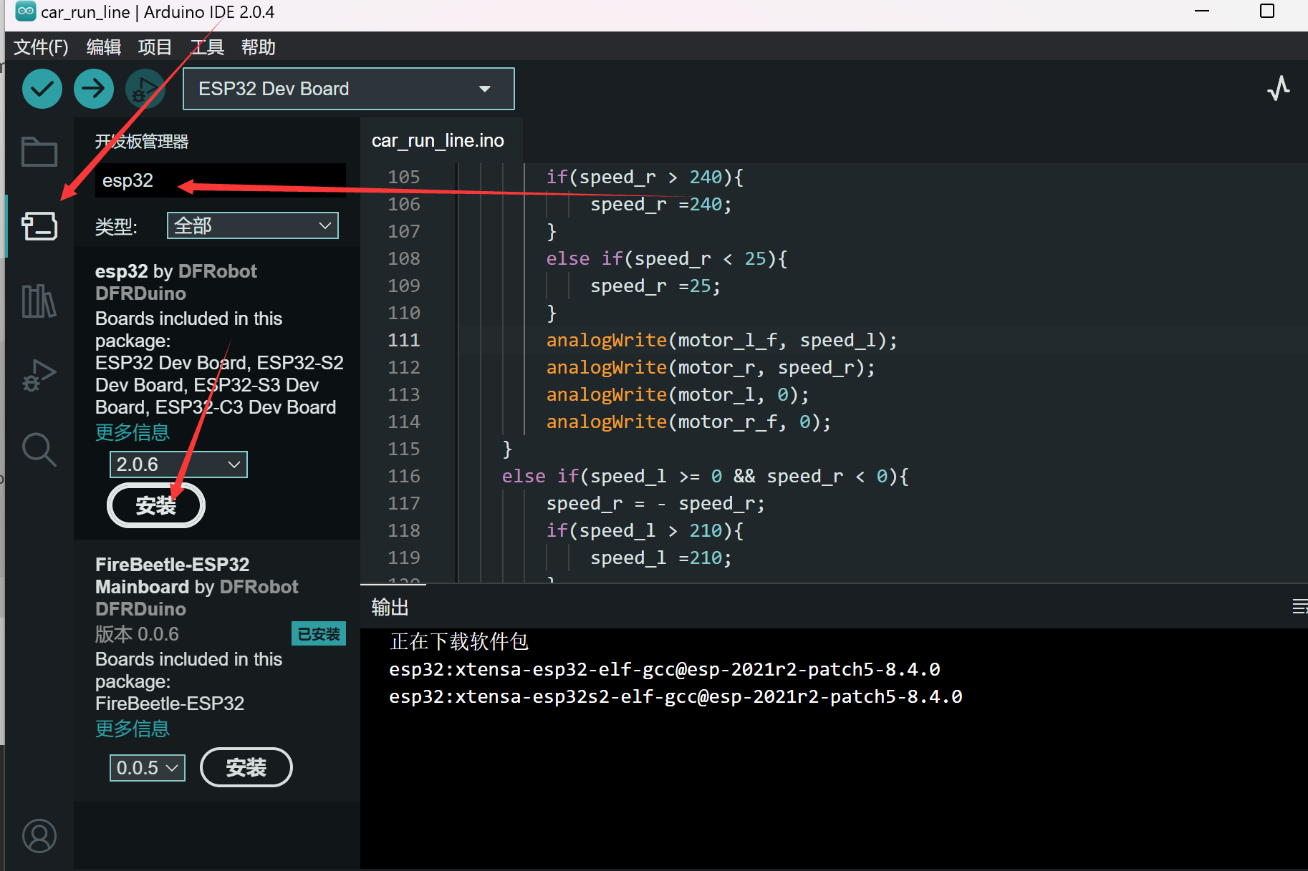
Task: Open the 2.0.6 version dropdown
Action: coord(178,464)
